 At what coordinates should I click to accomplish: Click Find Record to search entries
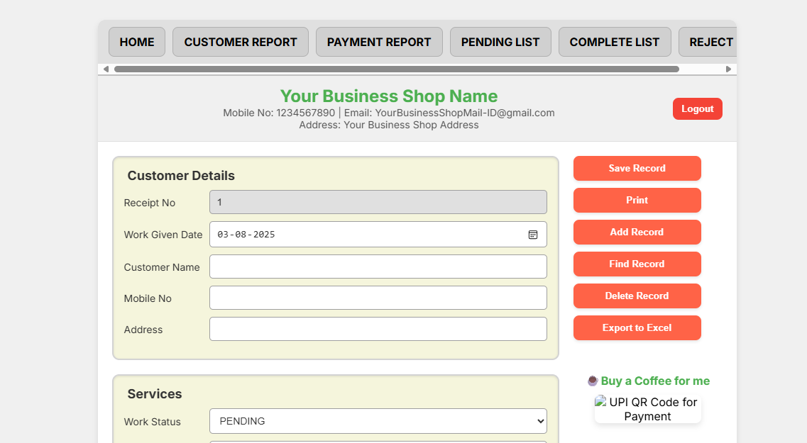click(637, 264)
